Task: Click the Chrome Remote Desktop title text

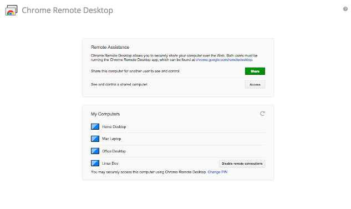Action: click(x=68, y=11)
